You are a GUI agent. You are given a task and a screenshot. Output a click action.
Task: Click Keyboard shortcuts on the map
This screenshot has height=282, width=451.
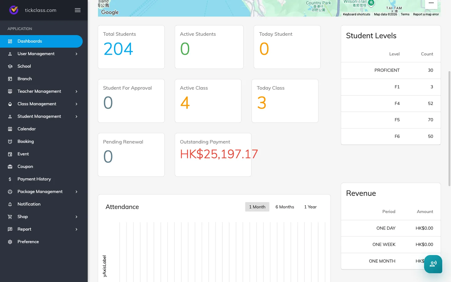[356, 14]
